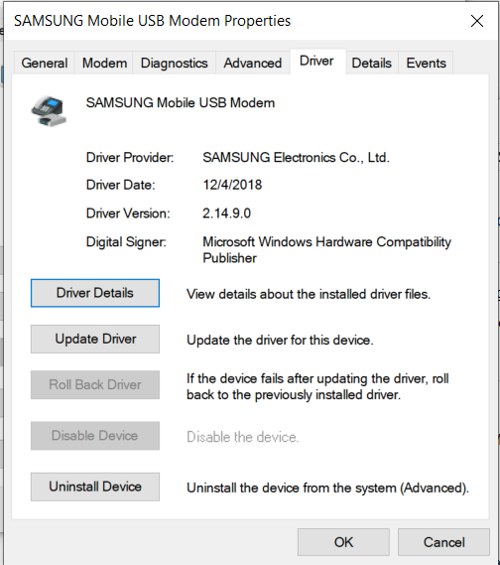Image resolution: width=500 pixels, height=565 pixels.
Task: Click 'View details about the installed driver files' text
Action: coord(309,294)
